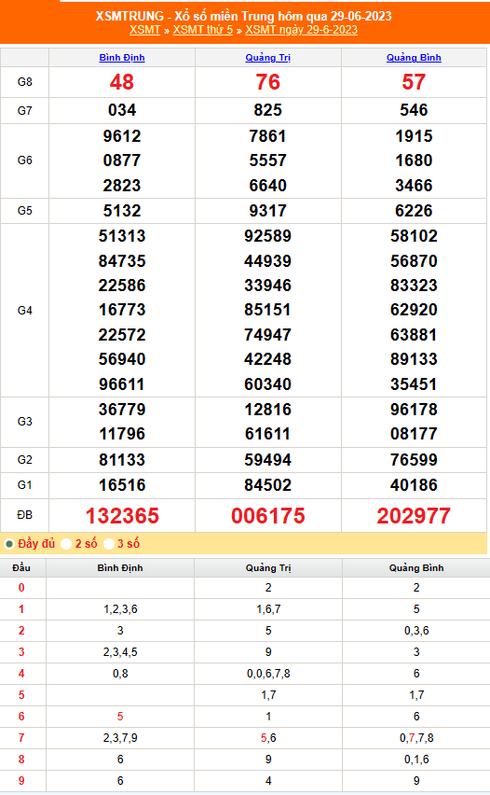The width and height of the screenshot is (490, 795).
Task: Click Bình Định header in Đầu table
Action: click(x=120, y=568)
